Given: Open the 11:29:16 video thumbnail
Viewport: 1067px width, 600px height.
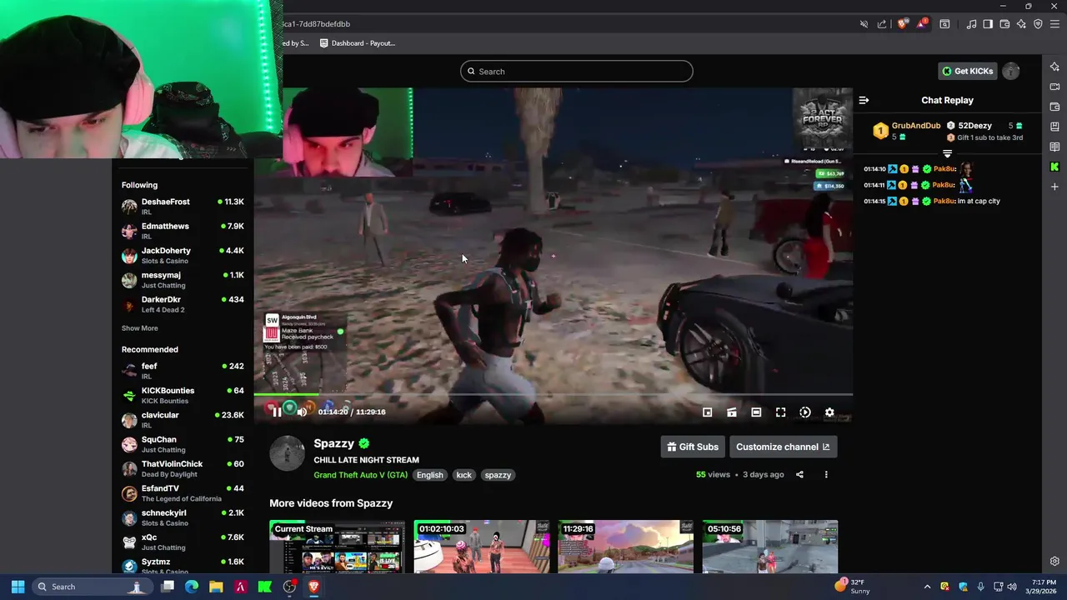Looking at the screenshot, I should (625, 547).
